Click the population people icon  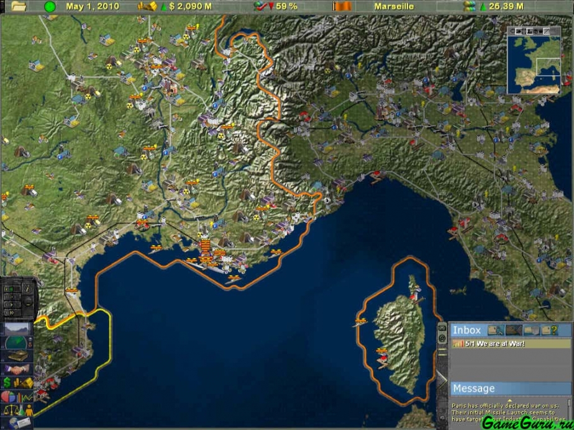tap(469, 6)
